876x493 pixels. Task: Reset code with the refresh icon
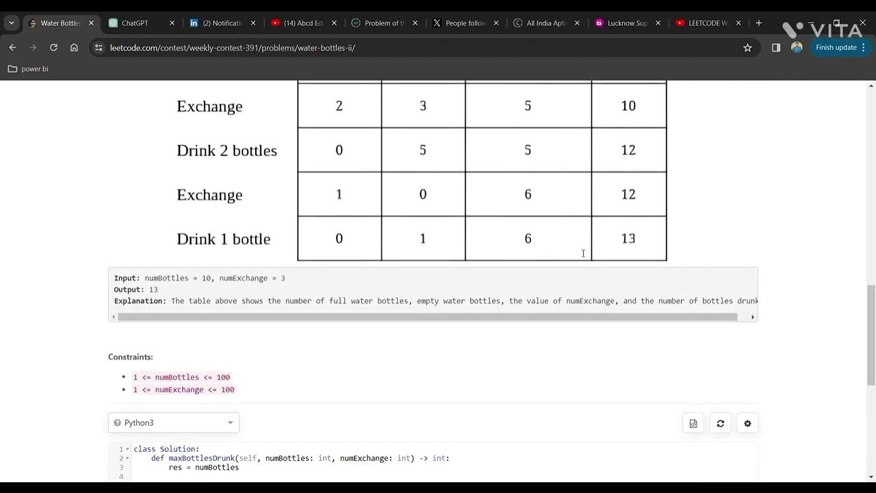click(x=721, y=423)
